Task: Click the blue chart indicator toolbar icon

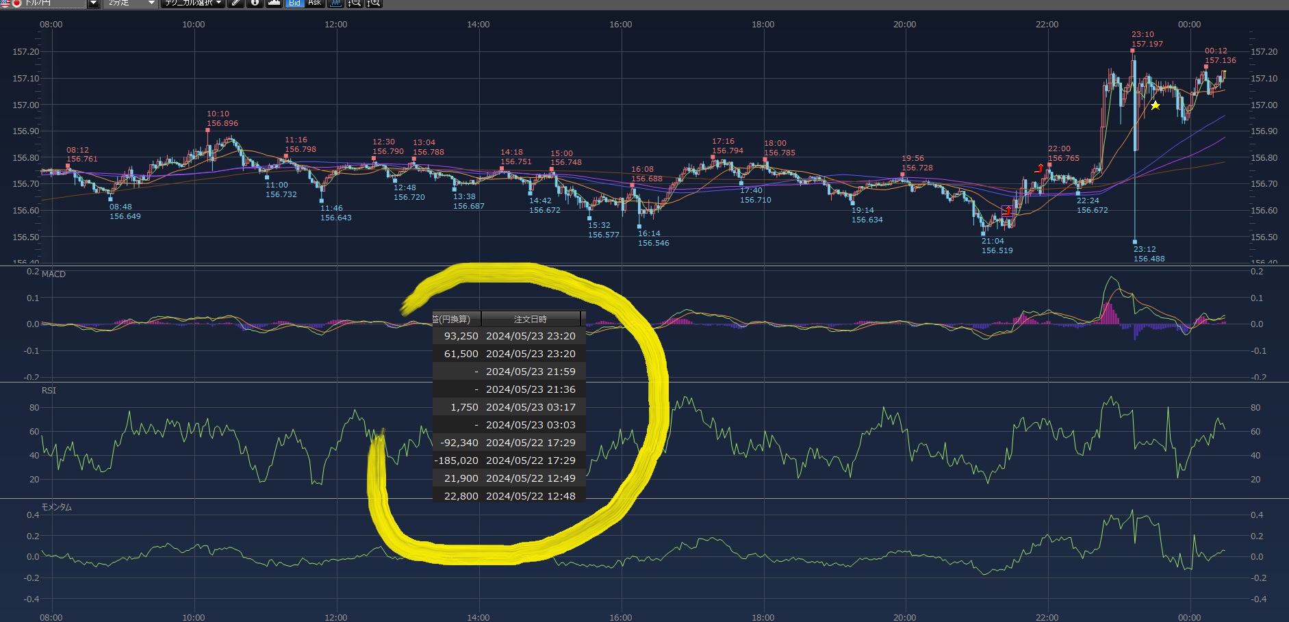Action: click(335, 3)
